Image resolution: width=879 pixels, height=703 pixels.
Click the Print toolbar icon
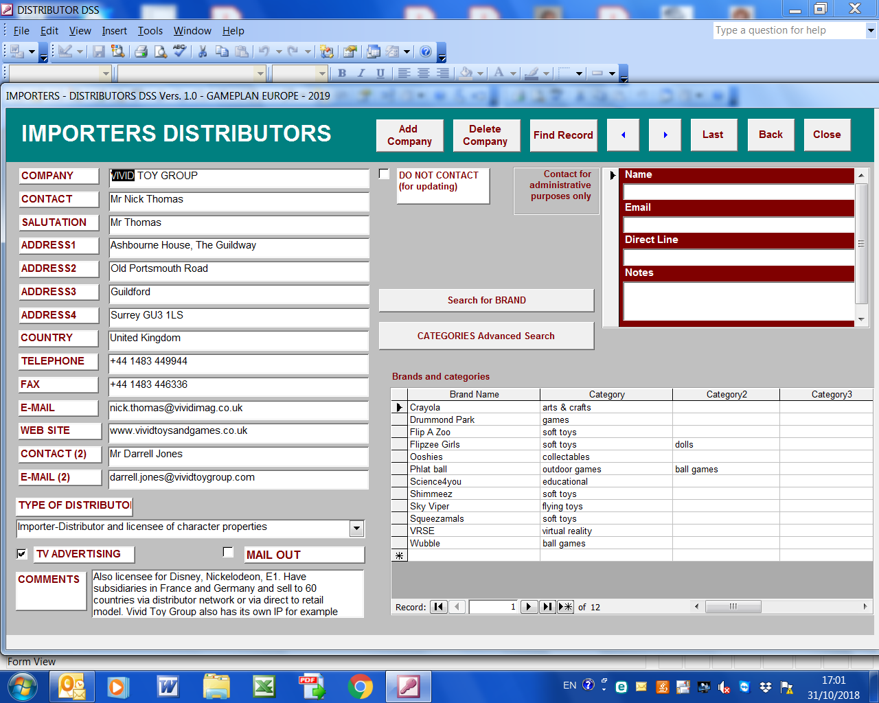click(x=141, y=51)
